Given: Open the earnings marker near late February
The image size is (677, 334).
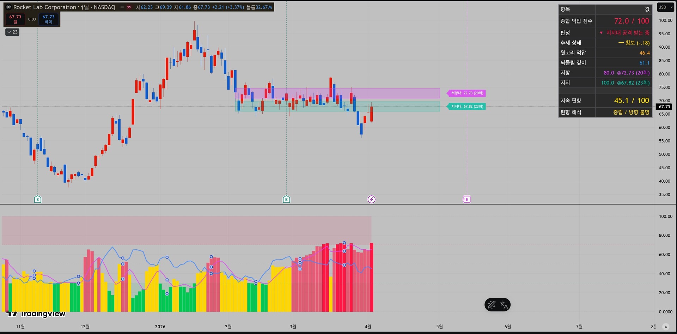Looking at the screenshot, I should [x=286, y=200].
